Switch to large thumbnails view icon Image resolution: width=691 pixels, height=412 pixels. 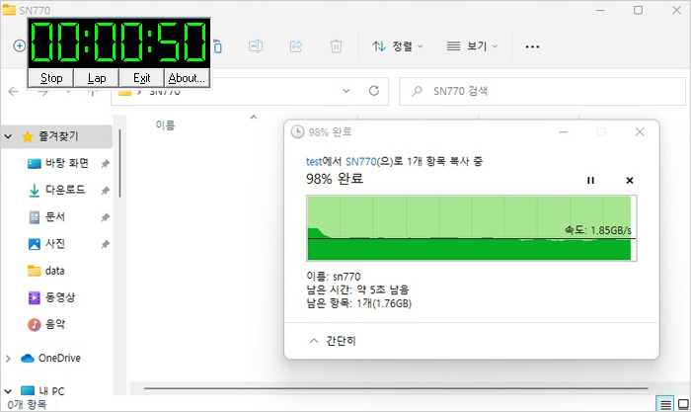(683, 404)
